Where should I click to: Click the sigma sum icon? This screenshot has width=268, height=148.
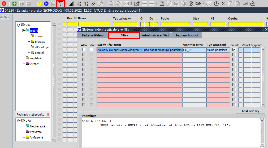tap(223, 4)
